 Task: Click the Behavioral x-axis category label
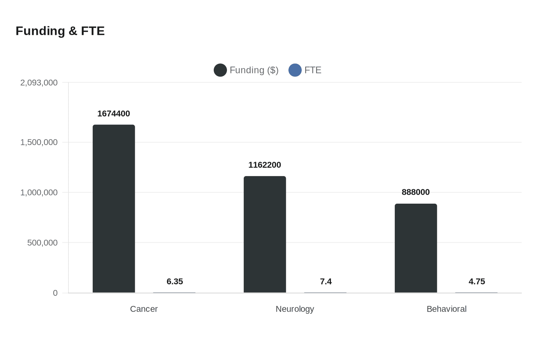click(x=447, y=309)
